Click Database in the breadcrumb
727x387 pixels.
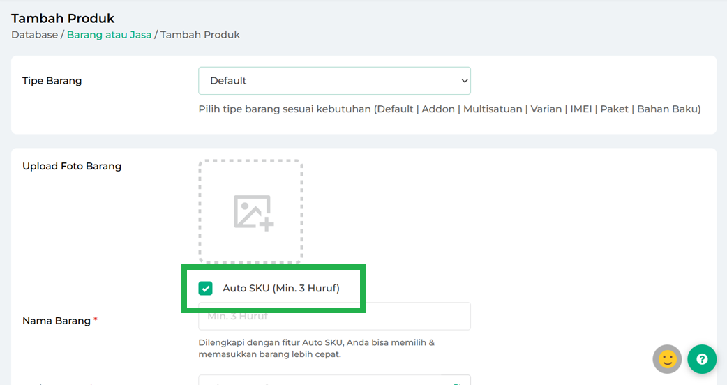[34, 35]
